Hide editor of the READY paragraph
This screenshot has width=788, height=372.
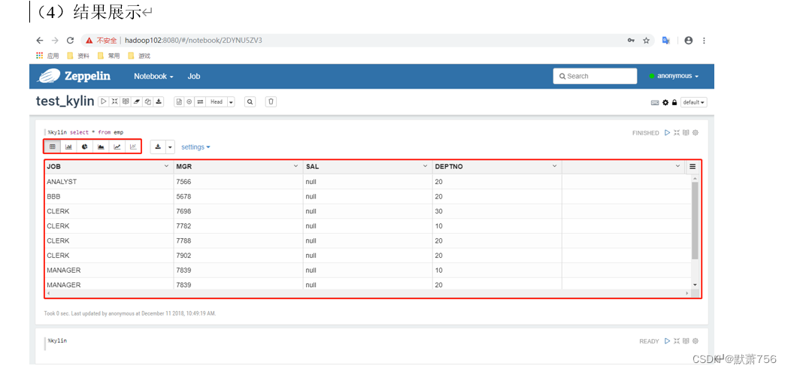677,341
